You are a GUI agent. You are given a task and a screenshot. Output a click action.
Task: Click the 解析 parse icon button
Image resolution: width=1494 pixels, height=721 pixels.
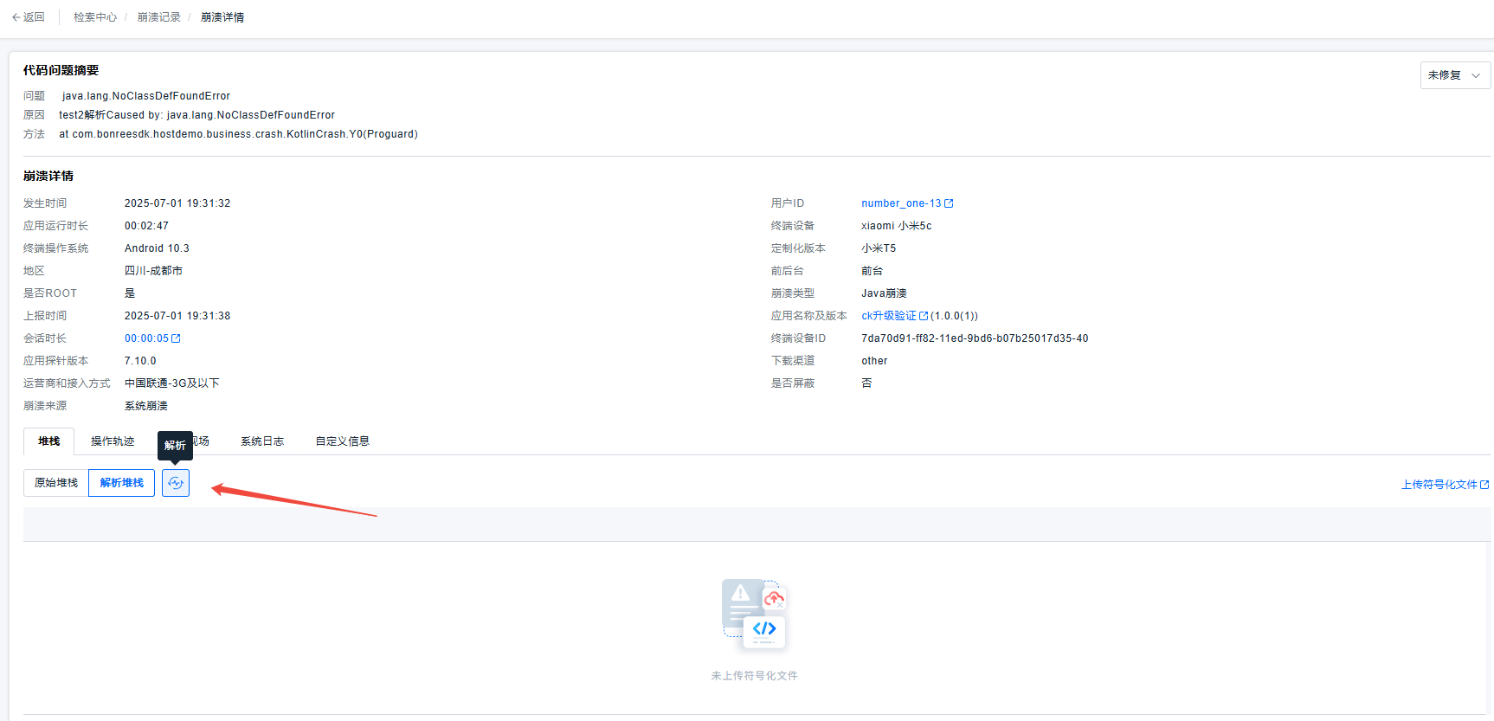tap(176, 483)
